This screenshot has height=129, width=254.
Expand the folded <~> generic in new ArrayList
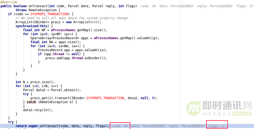[93, 22]
